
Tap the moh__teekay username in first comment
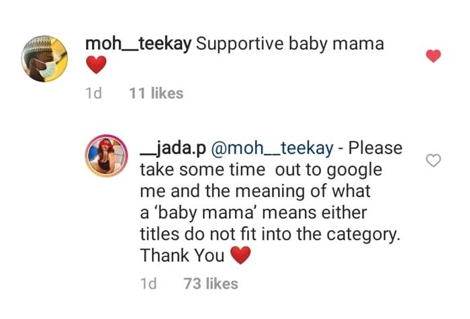[x=139, y=44]
